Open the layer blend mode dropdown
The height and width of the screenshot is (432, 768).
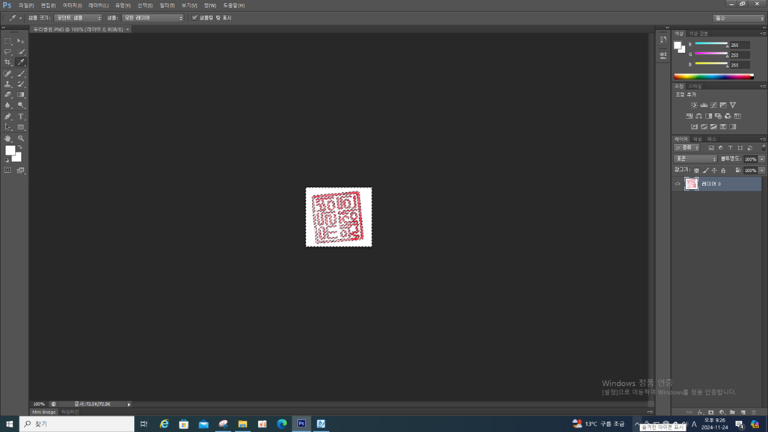coord(695,159)
